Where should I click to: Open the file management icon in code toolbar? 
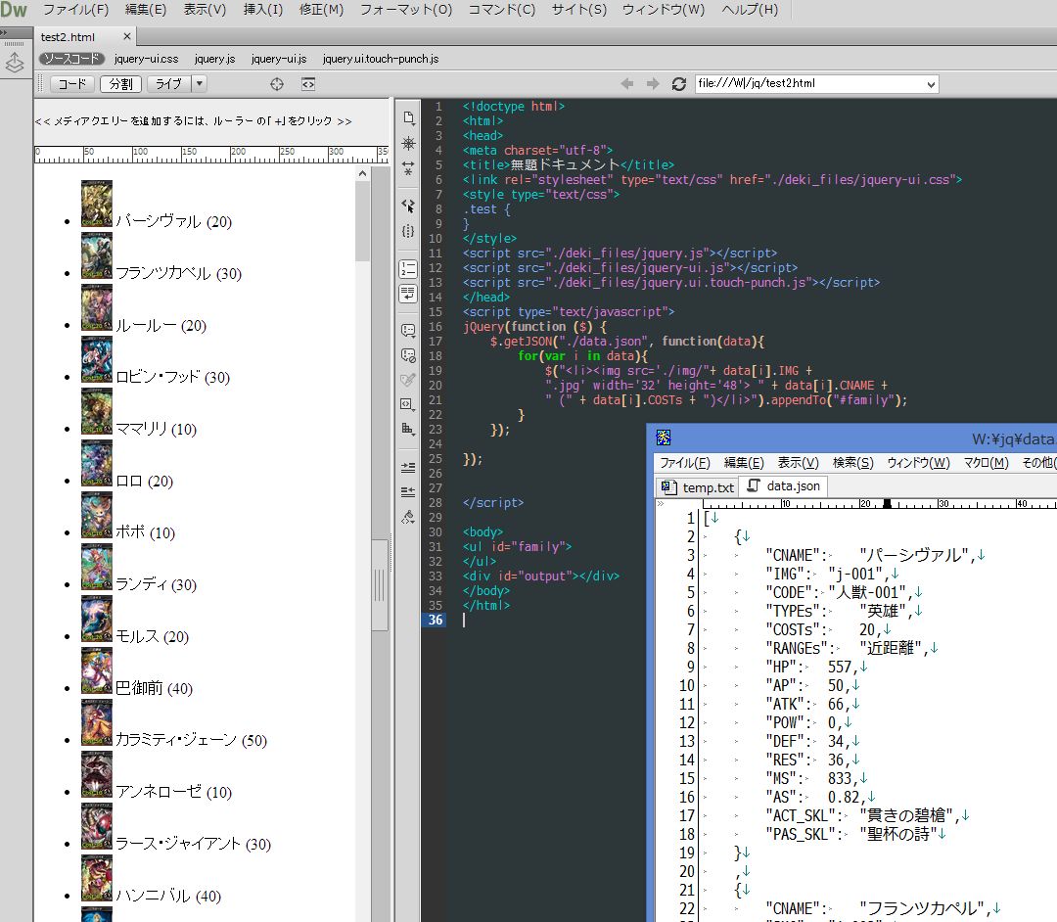click(408, 118)
